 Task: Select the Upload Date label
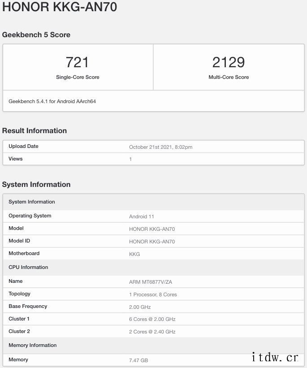pyautogui.click(x=23, y=146)
